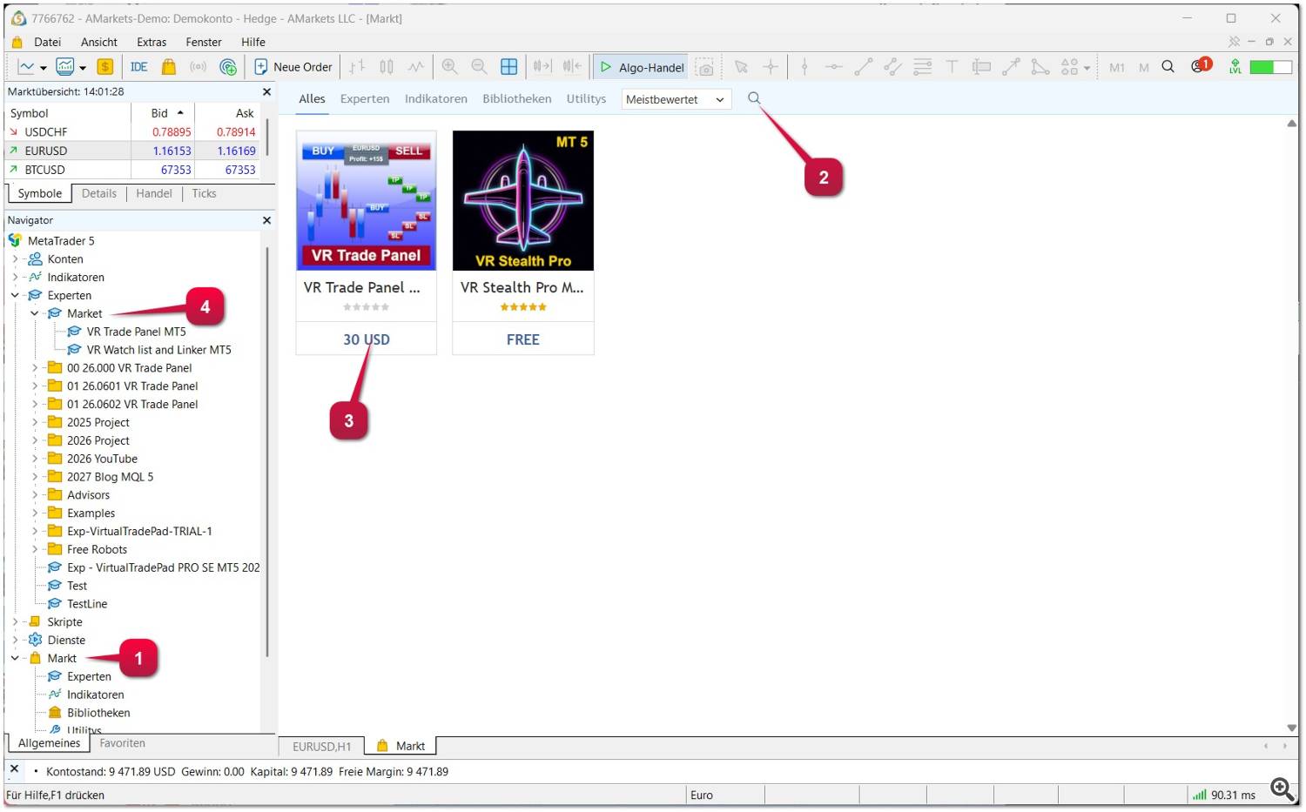Toggle chart shift from right edge

click(x=572, y=67)
